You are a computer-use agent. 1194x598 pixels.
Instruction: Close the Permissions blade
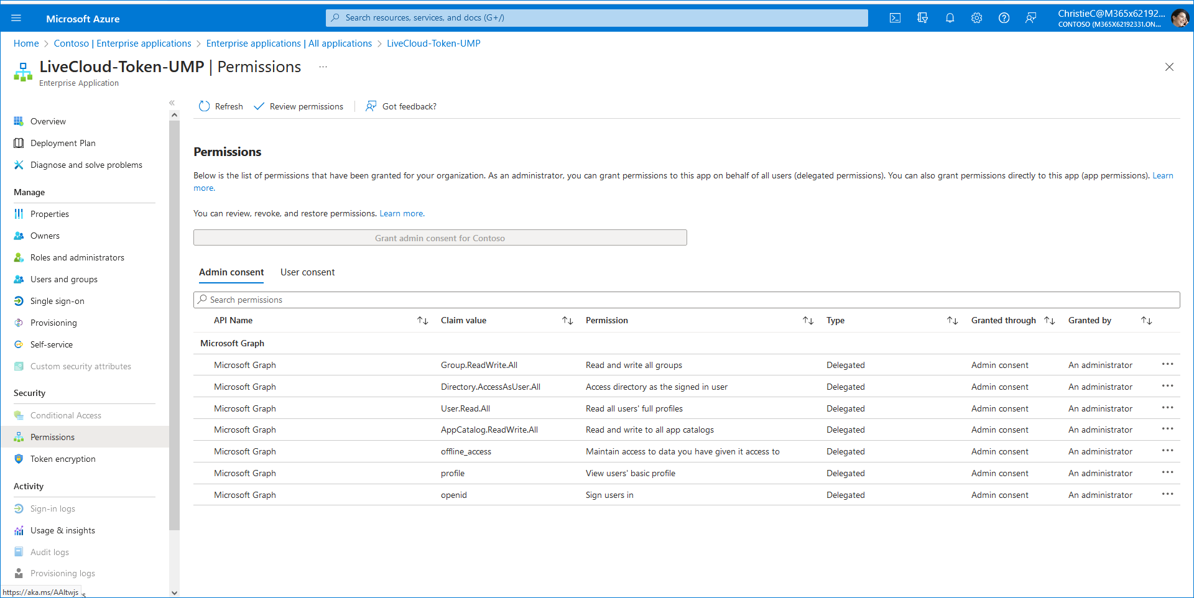click(x=1169, y=67)
